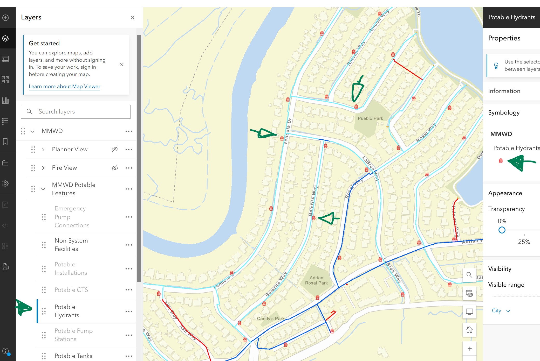Image resolution: width=540 pixels, height=361 pixels.
Task: Select the Potable Tanks layer
Action: (73, 356)
